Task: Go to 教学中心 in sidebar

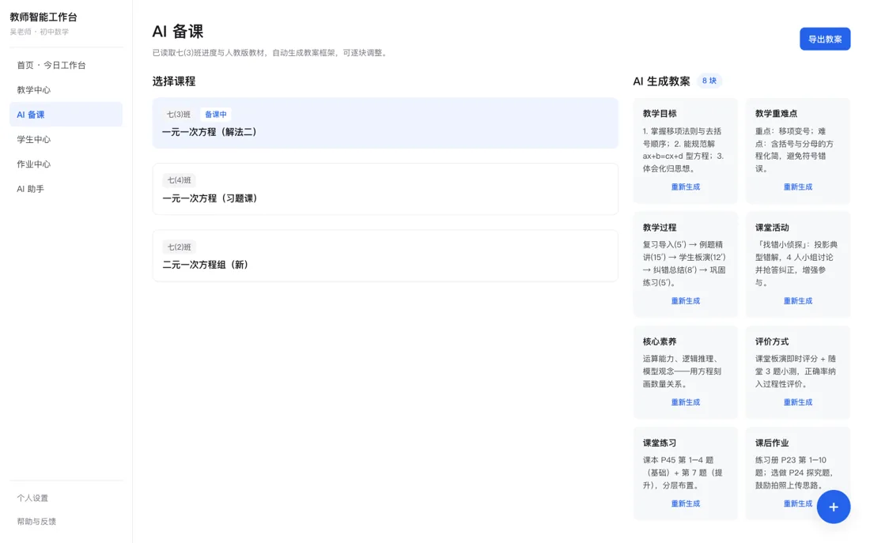Action: 66,90
